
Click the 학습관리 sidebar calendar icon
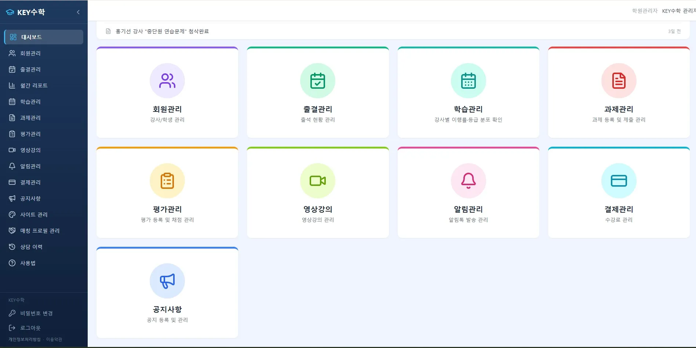(x=12, y=102)
